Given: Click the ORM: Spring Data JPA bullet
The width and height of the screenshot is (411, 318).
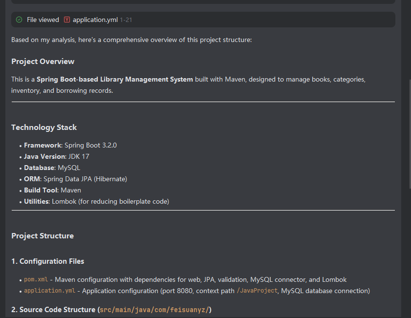Looking at the screenshot, I should coord(75,179).
